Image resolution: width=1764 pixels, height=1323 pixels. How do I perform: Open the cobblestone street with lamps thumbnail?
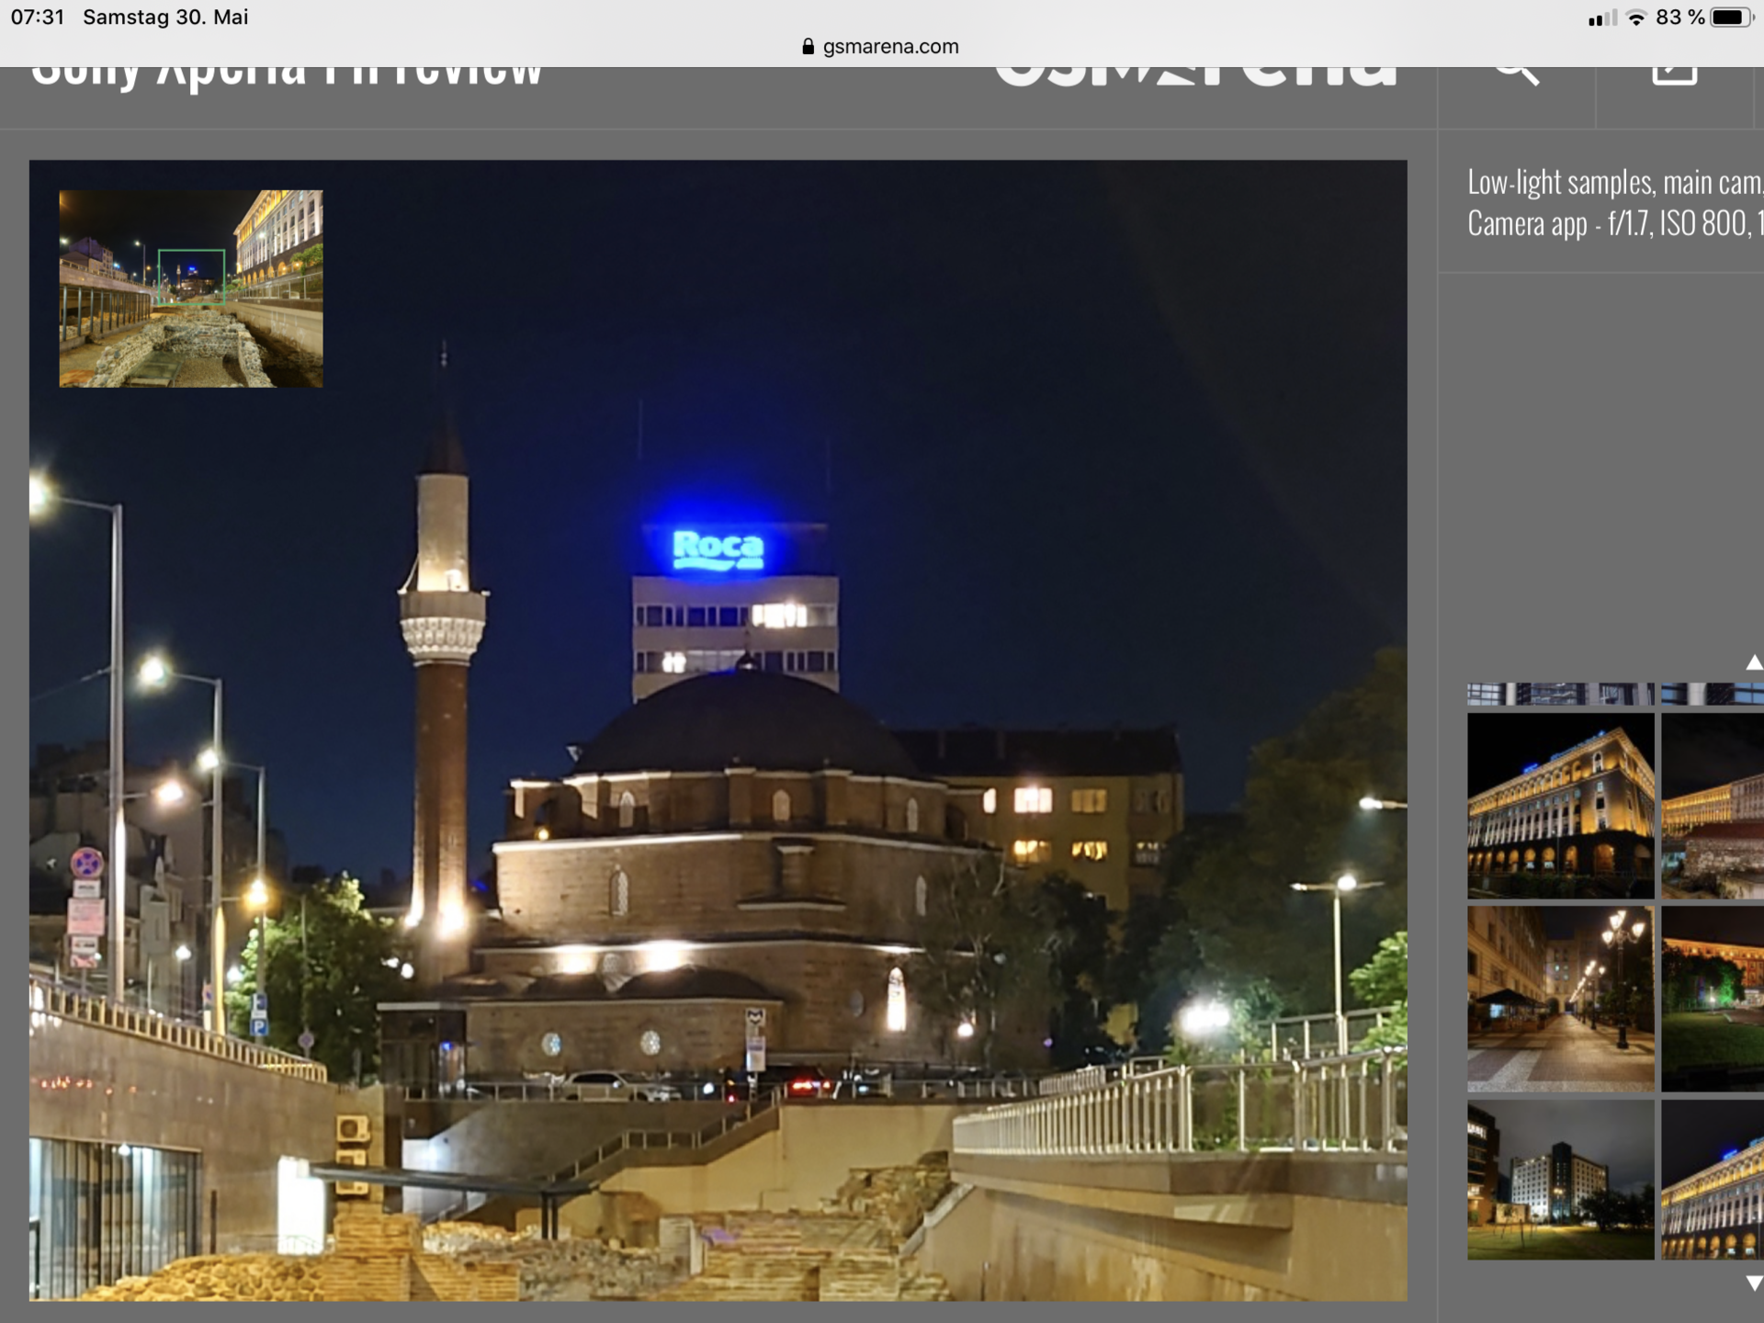(1560, 999)
